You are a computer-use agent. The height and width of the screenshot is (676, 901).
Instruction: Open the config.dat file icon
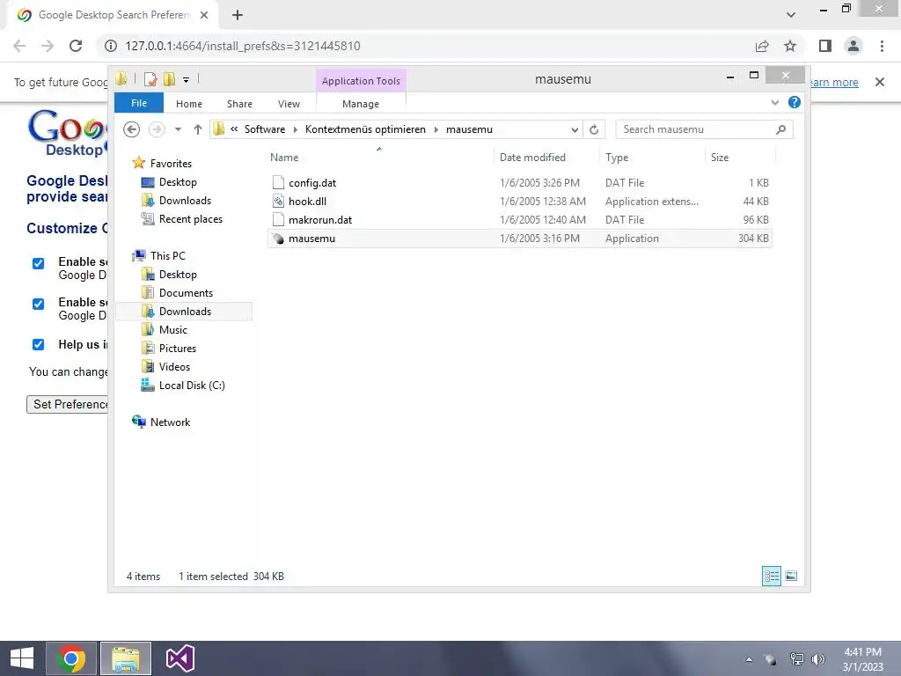[x=278, y=183]
